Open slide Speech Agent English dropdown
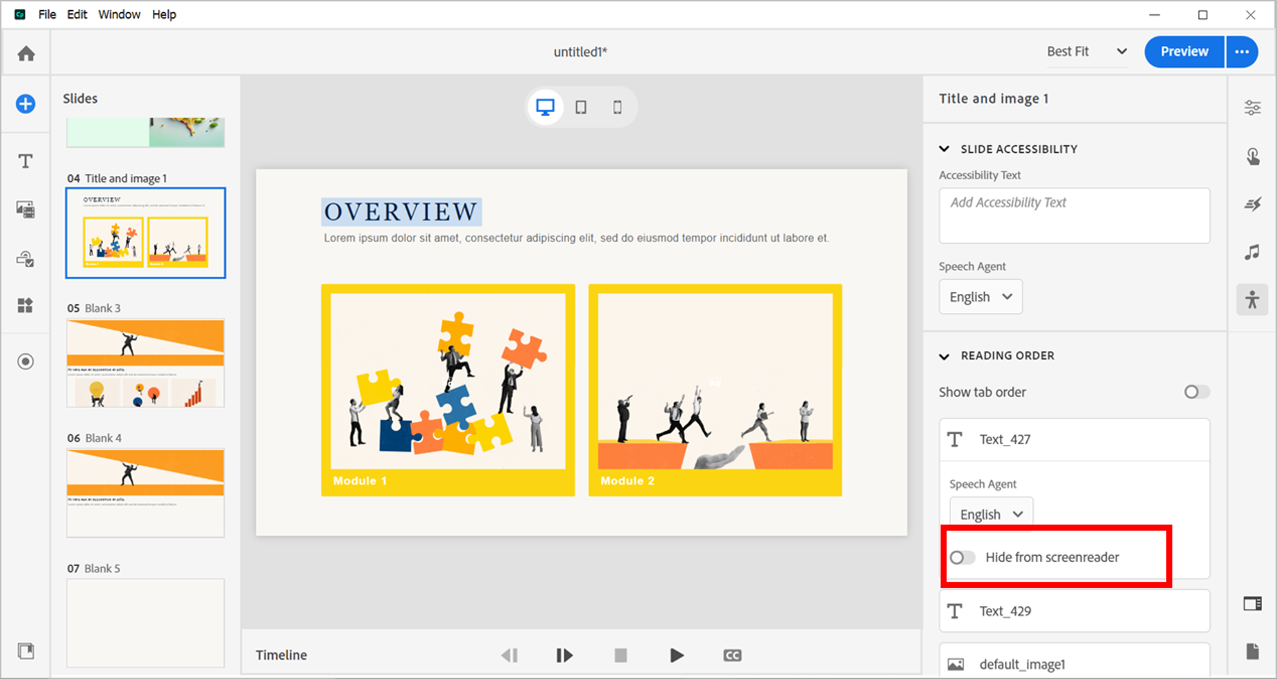Screen dimensions: 1277x679 pos(980,297)
